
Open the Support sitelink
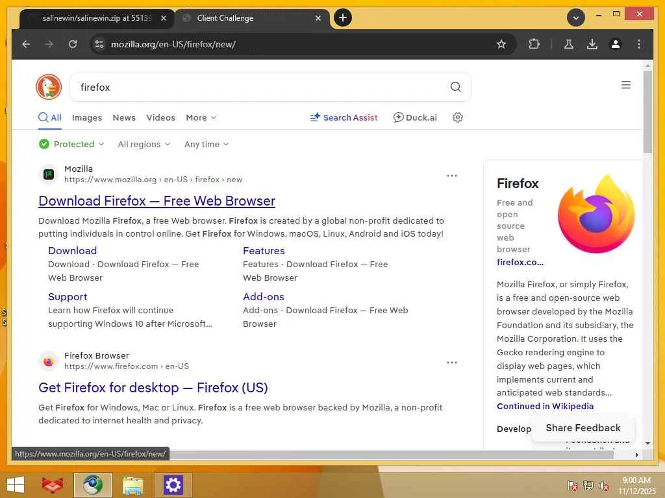(x=68, y=297)
